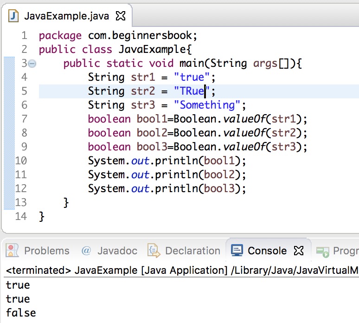Click variable name str1 on line 4
This screenshot has width=359, height=323.
143,77
